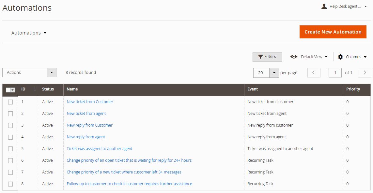The width and height of the screenshot is (373, 193).
Task: Expand the select-all checkbox dropdown in header
Action: (13, 90)
